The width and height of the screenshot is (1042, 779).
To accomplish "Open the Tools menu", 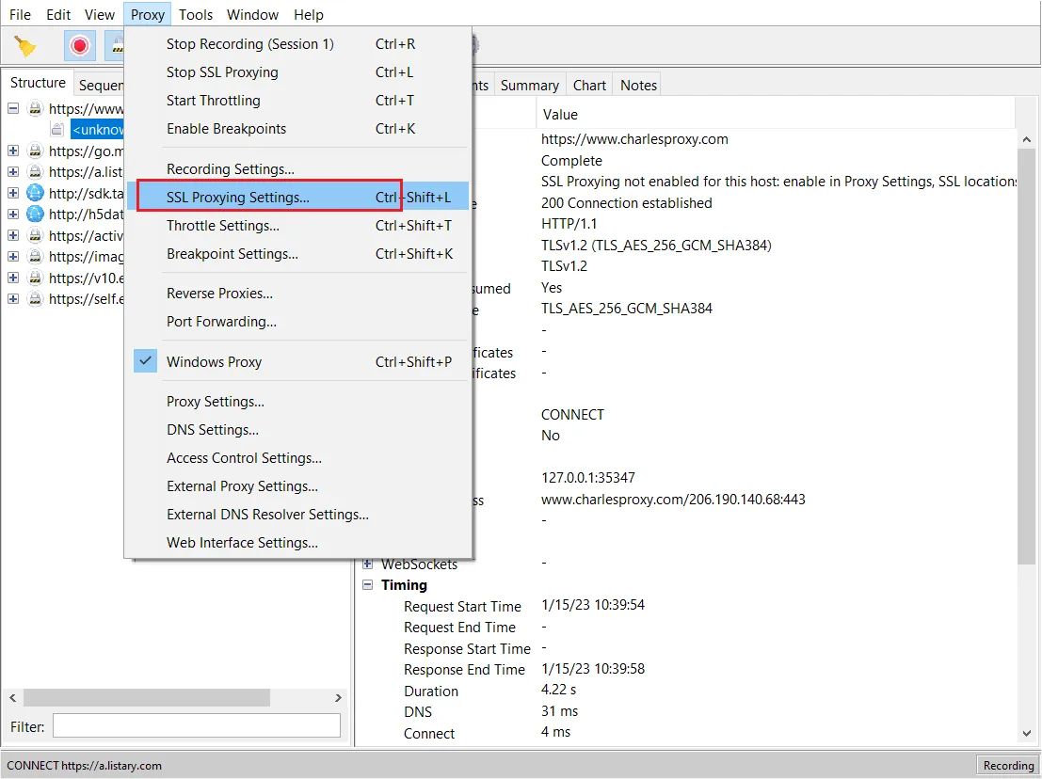I will click(x=196, y=15).
